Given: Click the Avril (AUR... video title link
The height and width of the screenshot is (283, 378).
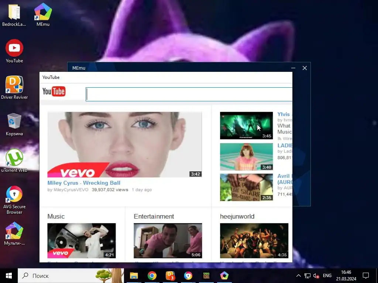Looking at the screenshot, I should pyautogui.click(x=285, y=179).
